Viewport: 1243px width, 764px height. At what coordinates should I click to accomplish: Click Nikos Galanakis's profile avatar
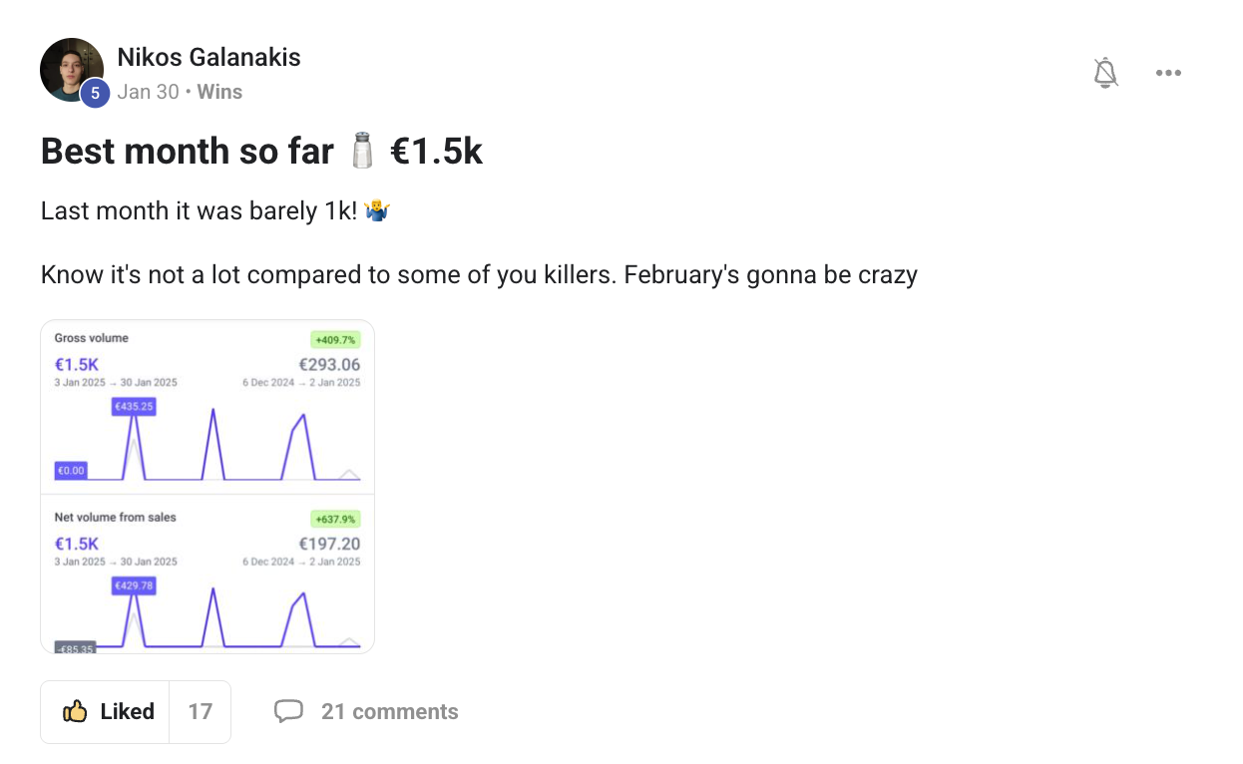coord(71,70)
